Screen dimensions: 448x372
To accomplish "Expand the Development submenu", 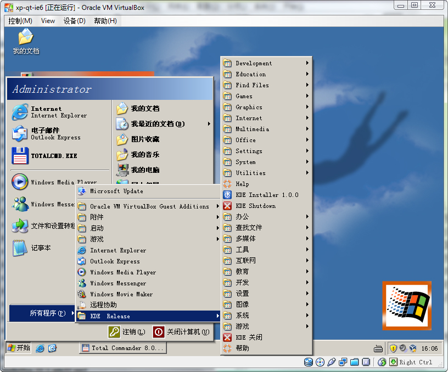I will [266, 63].
